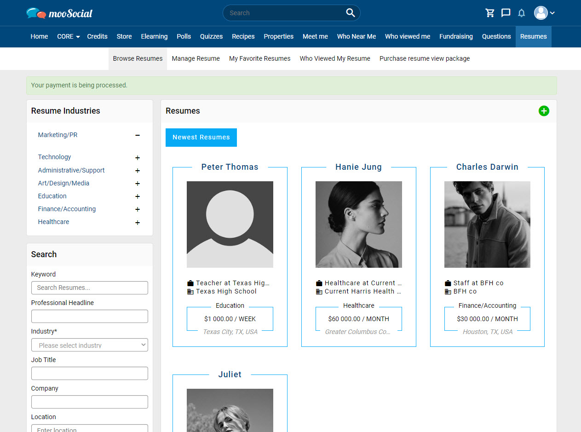Expand the Finance/Accounting industry
Viewport: 581px width, 432px height.
click(137, 209)
